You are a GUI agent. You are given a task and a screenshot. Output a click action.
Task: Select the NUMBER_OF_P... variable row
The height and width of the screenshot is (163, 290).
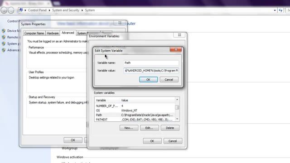tap(135, 106)
